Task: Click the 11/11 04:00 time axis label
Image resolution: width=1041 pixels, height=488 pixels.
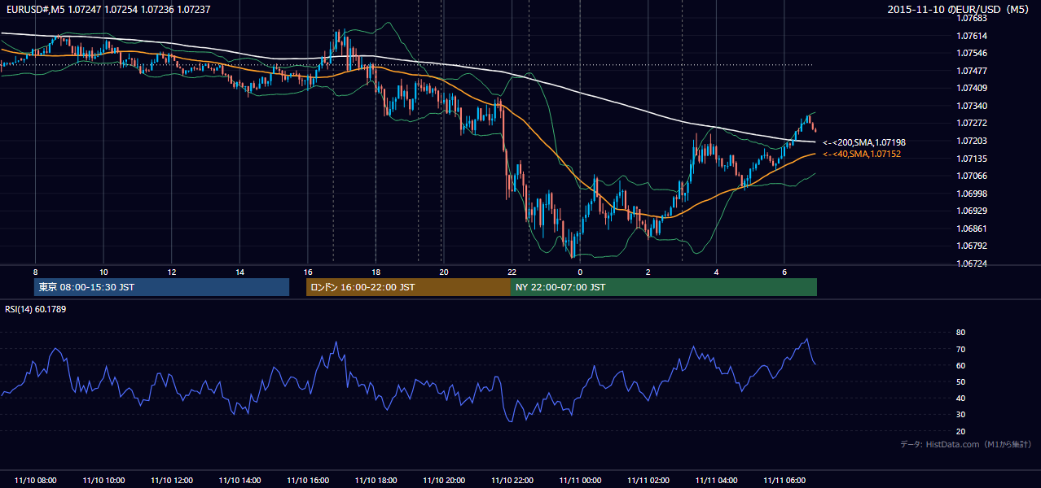Action: (x=716, y=481)
